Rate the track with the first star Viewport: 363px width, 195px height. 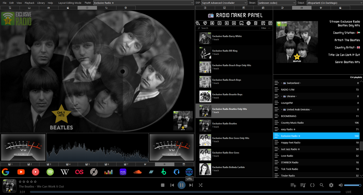[x=20, y=181]
